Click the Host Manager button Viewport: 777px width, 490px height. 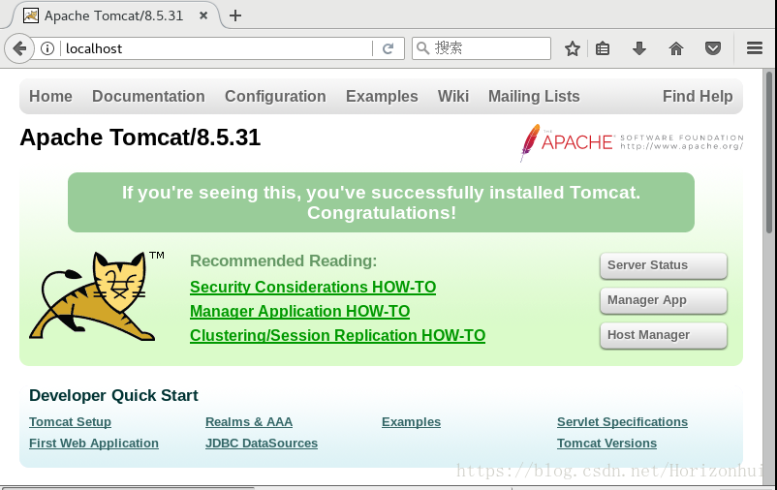pyautogui.click(x=664, y=335)
